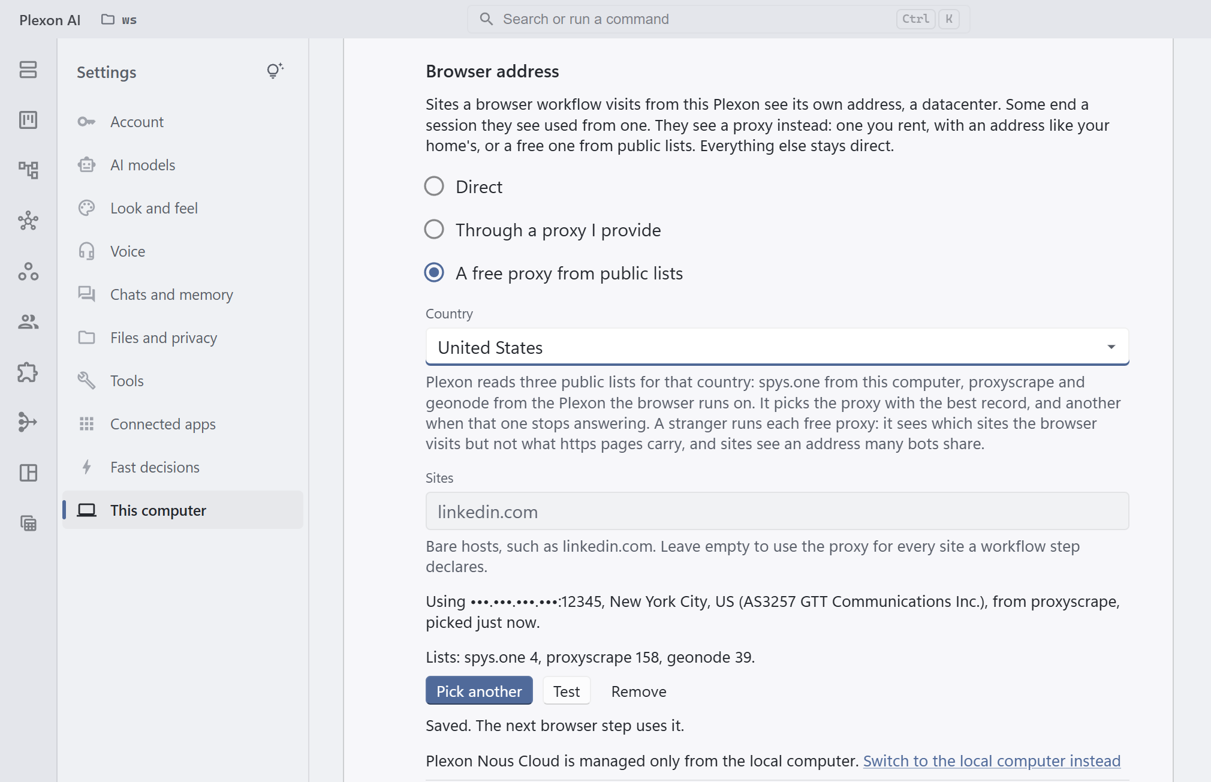Click the layout panels icon in left rail
The height and width of the screenshot is (782, 1211).
click(28, 473)
